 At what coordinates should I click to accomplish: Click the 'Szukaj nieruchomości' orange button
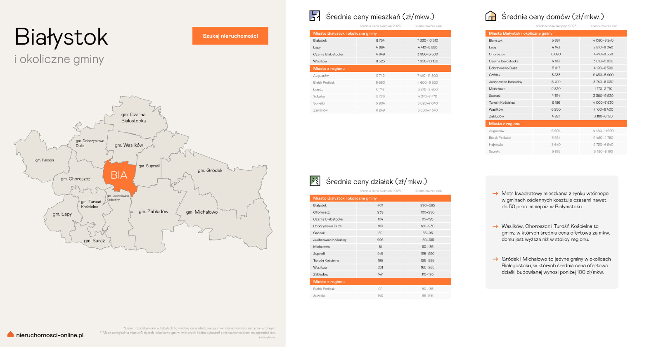coord(230,36)
